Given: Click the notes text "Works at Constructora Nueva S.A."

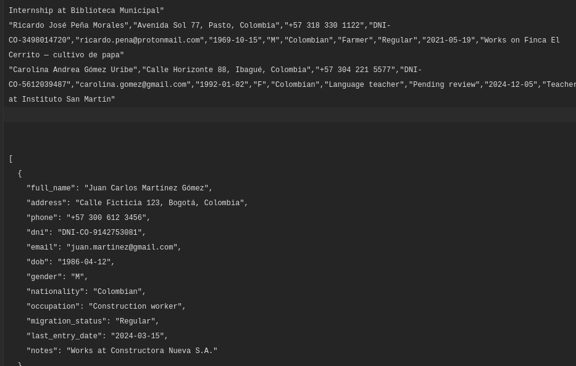Looking at the screenshot, I should [141, 351].
